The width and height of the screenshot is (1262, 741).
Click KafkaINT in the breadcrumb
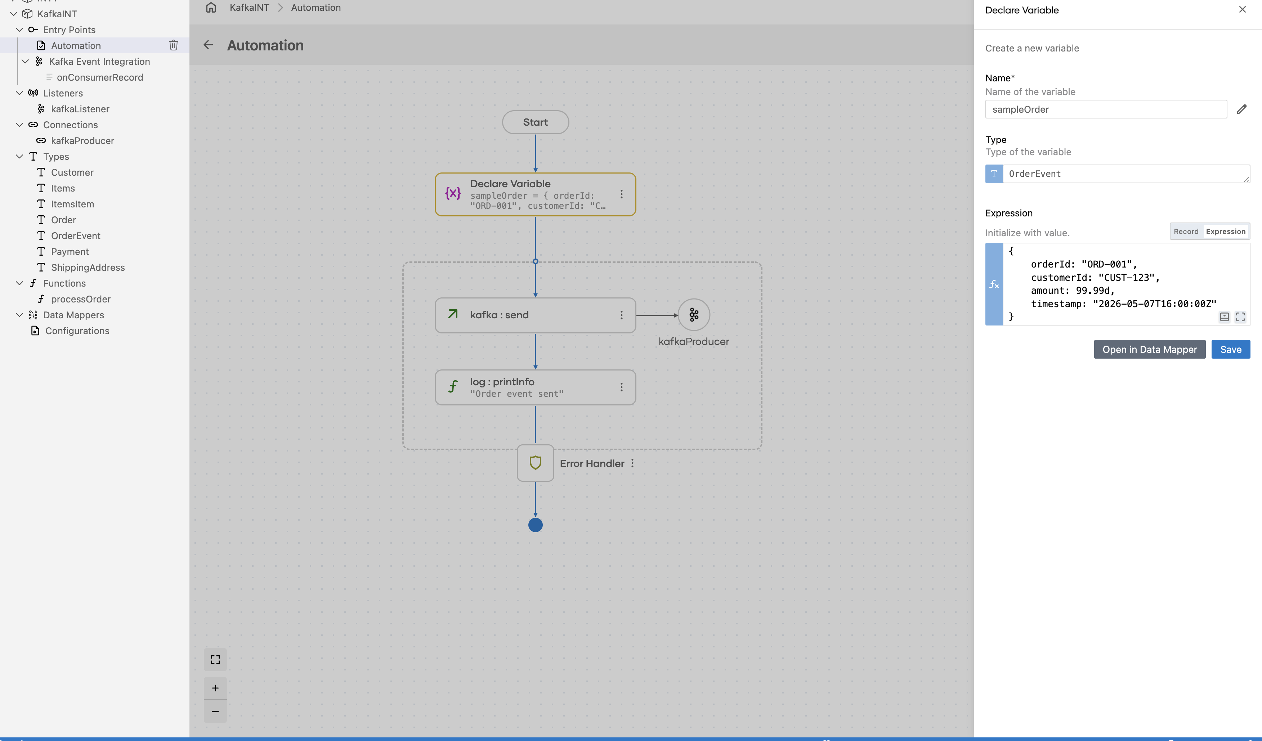pyautogui.click(x=249, y=8)
